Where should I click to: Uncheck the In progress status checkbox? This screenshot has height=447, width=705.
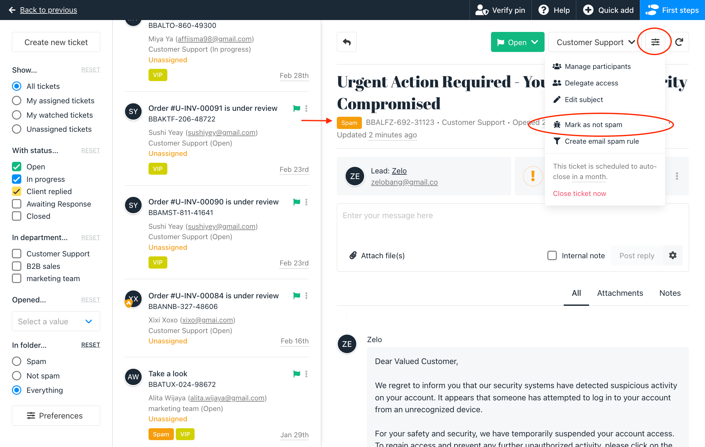17,179
